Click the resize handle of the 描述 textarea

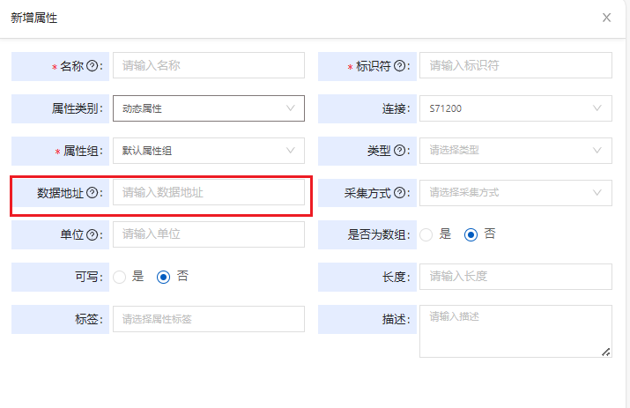point(606,352)
